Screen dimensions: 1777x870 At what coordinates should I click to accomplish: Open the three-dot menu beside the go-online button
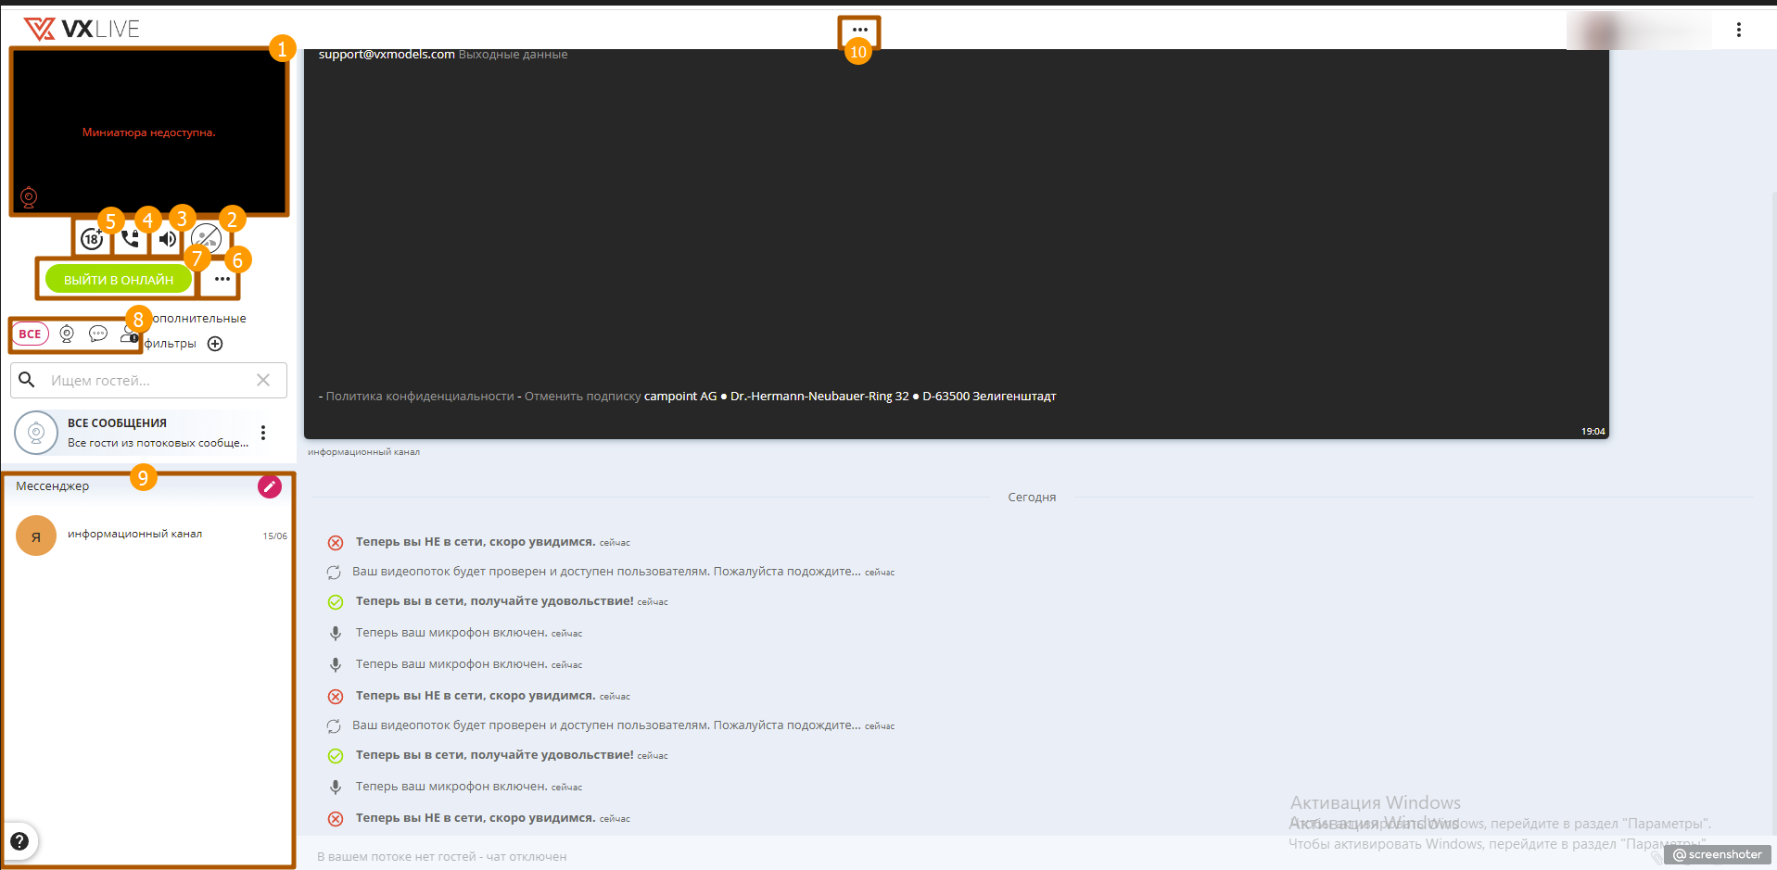222,279
